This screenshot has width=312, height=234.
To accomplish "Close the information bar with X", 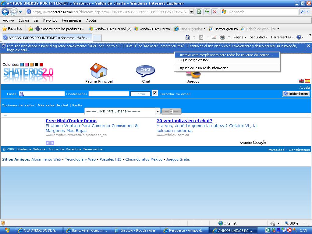I will pyautogui.click(x=309, y=46).
